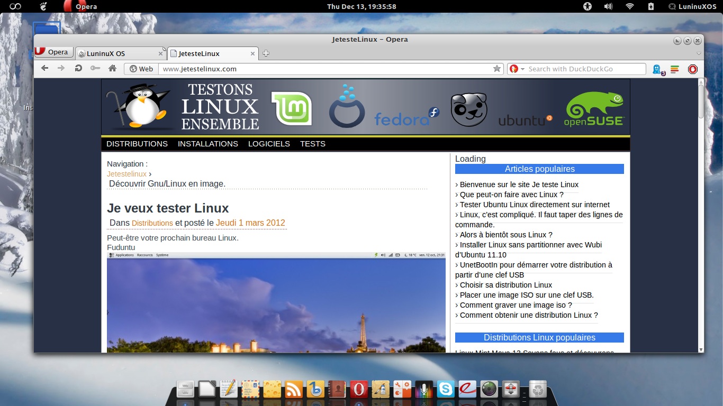Launch Skype from the dock
723x406 pixels.
coord(446,390)
